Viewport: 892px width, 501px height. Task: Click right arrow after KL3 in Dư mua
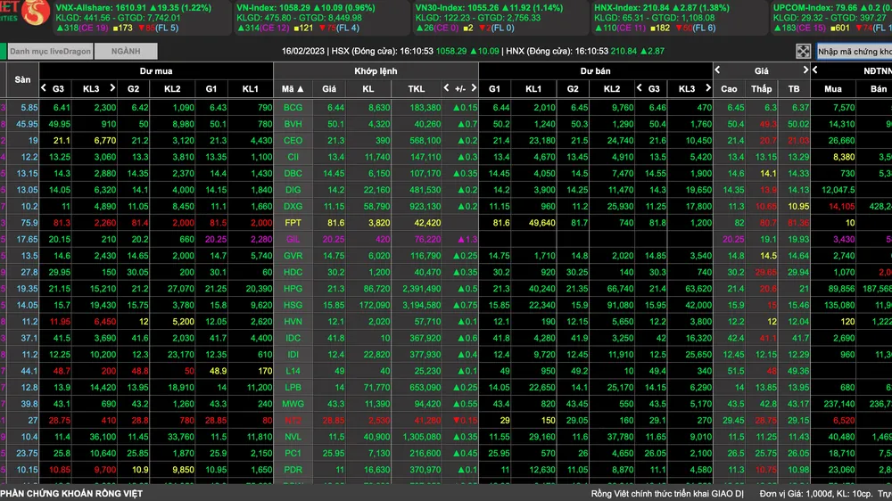coord(112,88)
